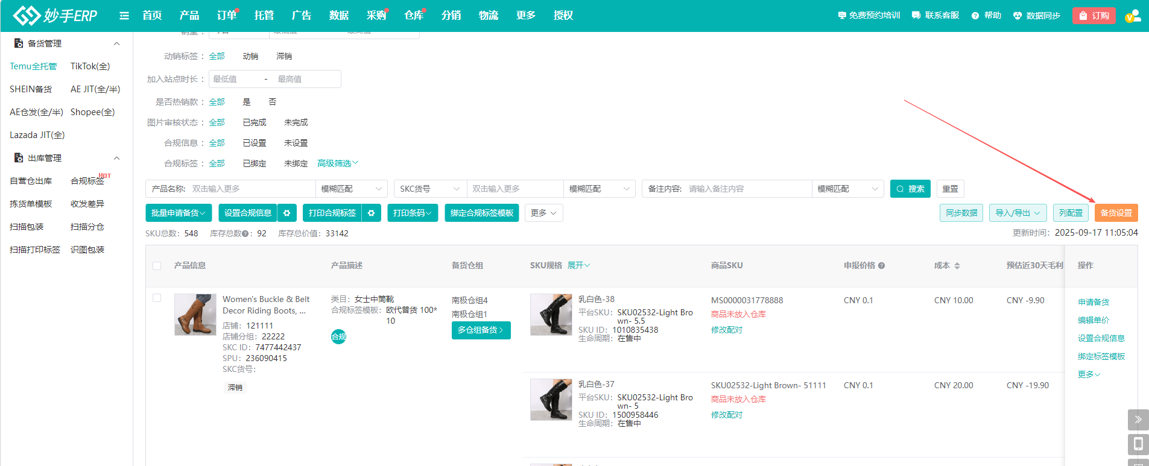
Task: Check the first product row checkbox
Action: pos(157,298)
